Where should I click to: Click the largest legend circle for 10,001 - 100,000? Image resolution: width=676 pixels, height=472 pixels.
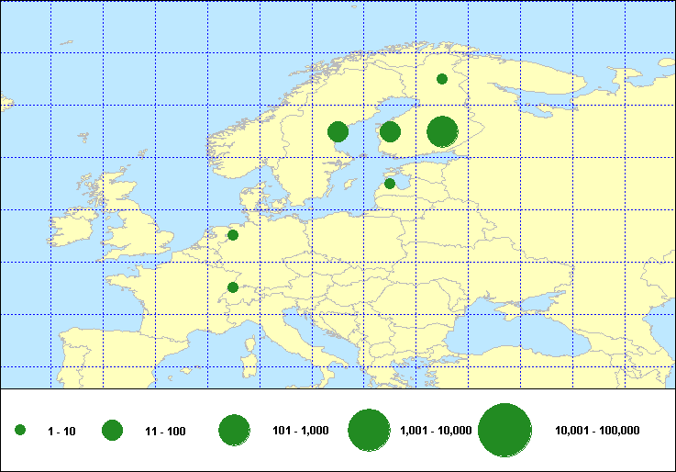[x=505, y=431]
